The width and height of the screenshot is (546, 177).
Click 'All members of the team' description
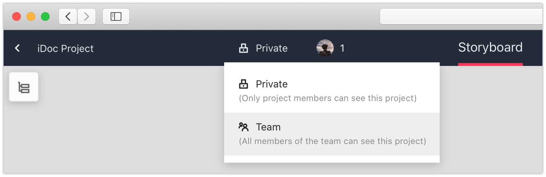(x=333, y=141)
